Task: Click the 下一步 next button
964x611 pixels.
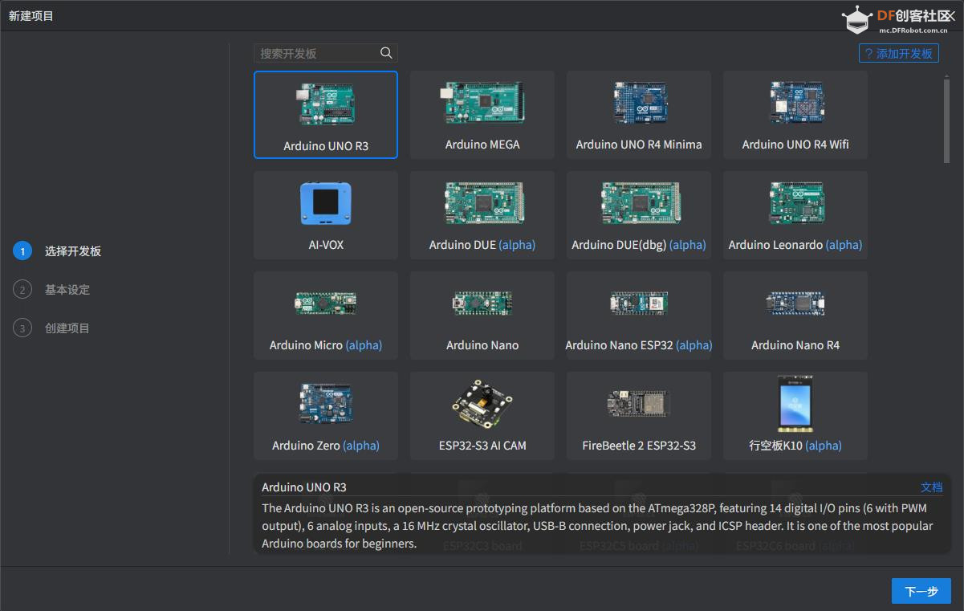Action: [x=921, y=591]
